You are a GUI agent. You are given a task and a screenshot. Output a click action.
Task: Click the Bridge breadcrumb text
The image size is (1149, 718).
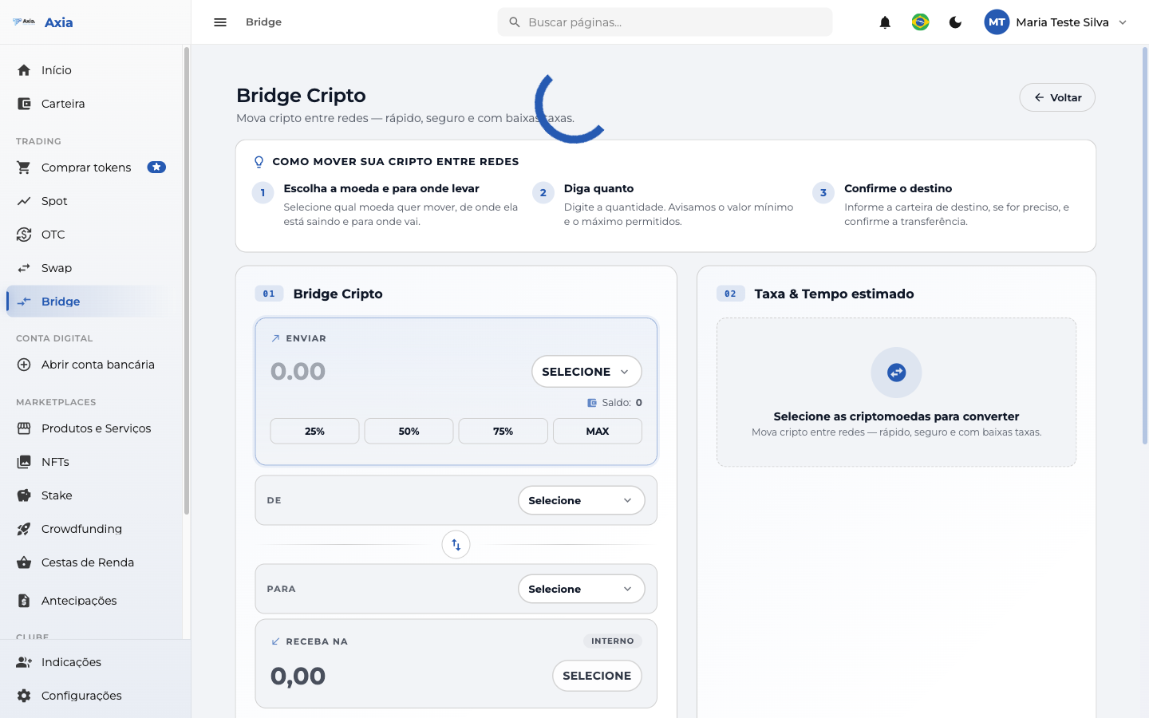[x=263, y=22]
